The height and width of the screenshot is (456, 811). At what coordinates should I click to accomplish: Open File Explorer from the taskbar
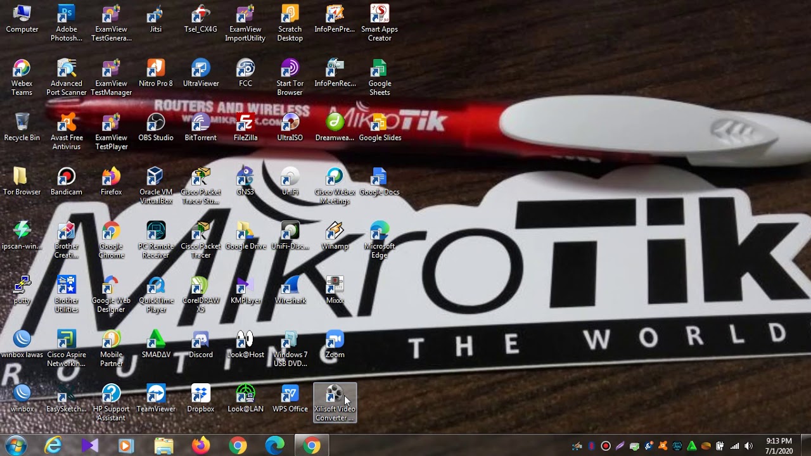(x=163, y=446)
